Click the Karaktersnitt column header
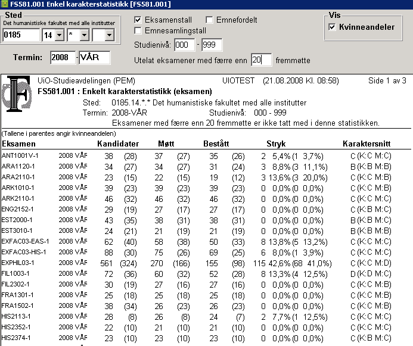Image resolution: width=413 pixels, height=346 pixels. coord(367,144)
